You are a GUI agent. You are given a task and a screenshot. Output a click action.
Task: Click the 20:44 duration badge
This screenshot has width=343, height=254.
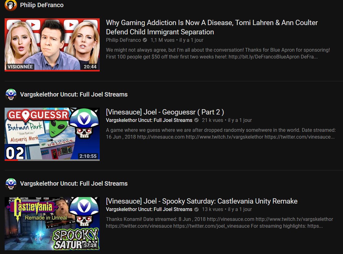90,67
